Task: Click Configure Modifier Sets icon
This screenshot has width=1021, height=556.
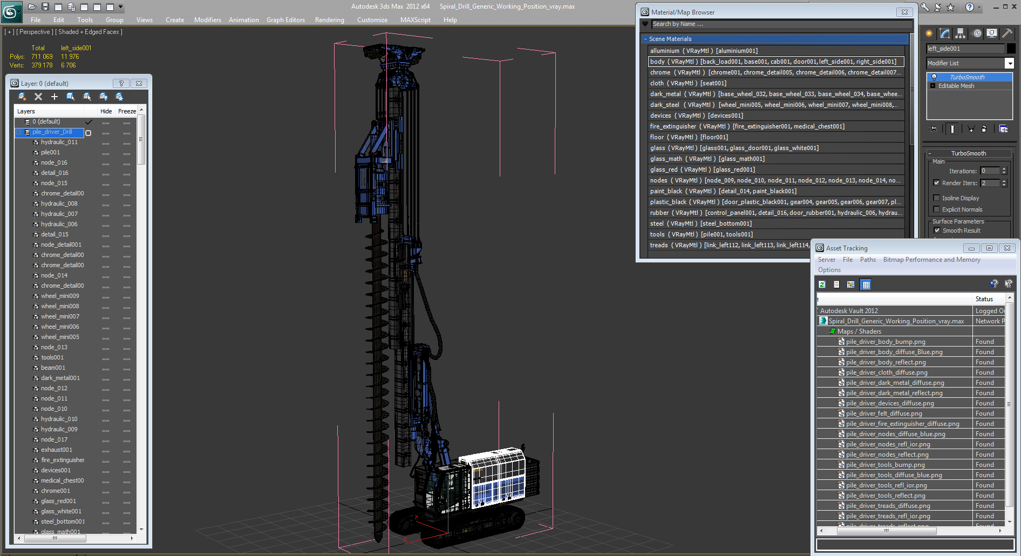Action: (1003, 129)
